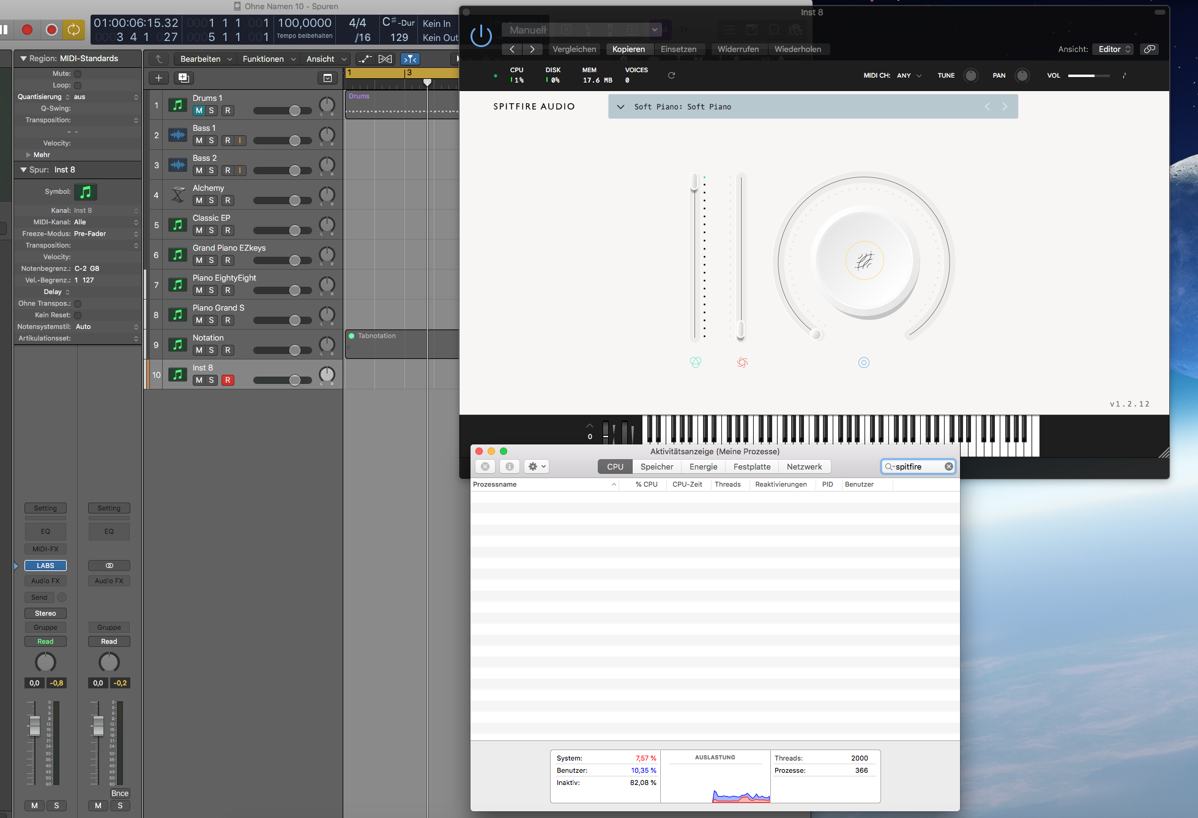Toggle the Mute checkbox in Region inspector

78,73
